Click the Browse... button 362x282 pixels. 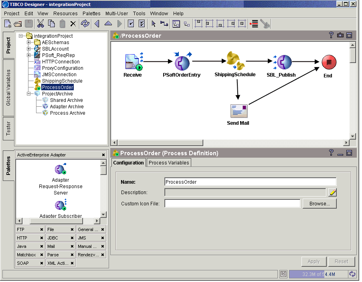319,203
